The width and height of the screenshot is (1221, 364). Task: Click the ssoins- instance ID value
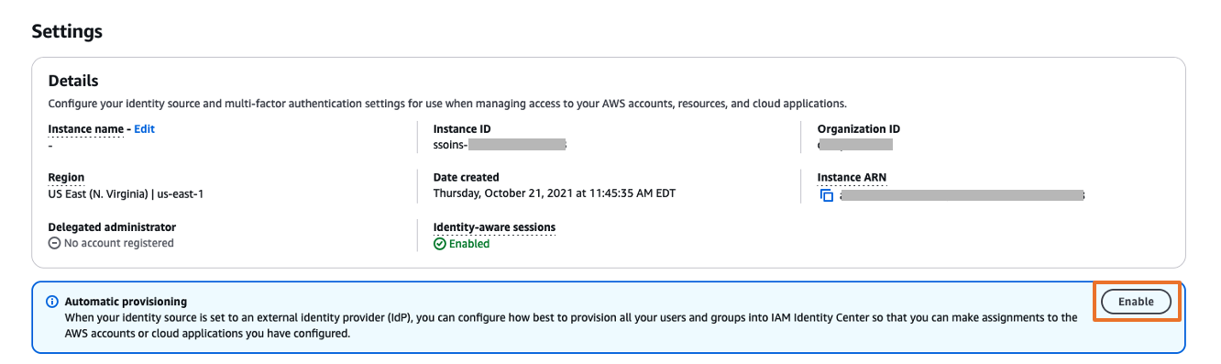[500, 145]
